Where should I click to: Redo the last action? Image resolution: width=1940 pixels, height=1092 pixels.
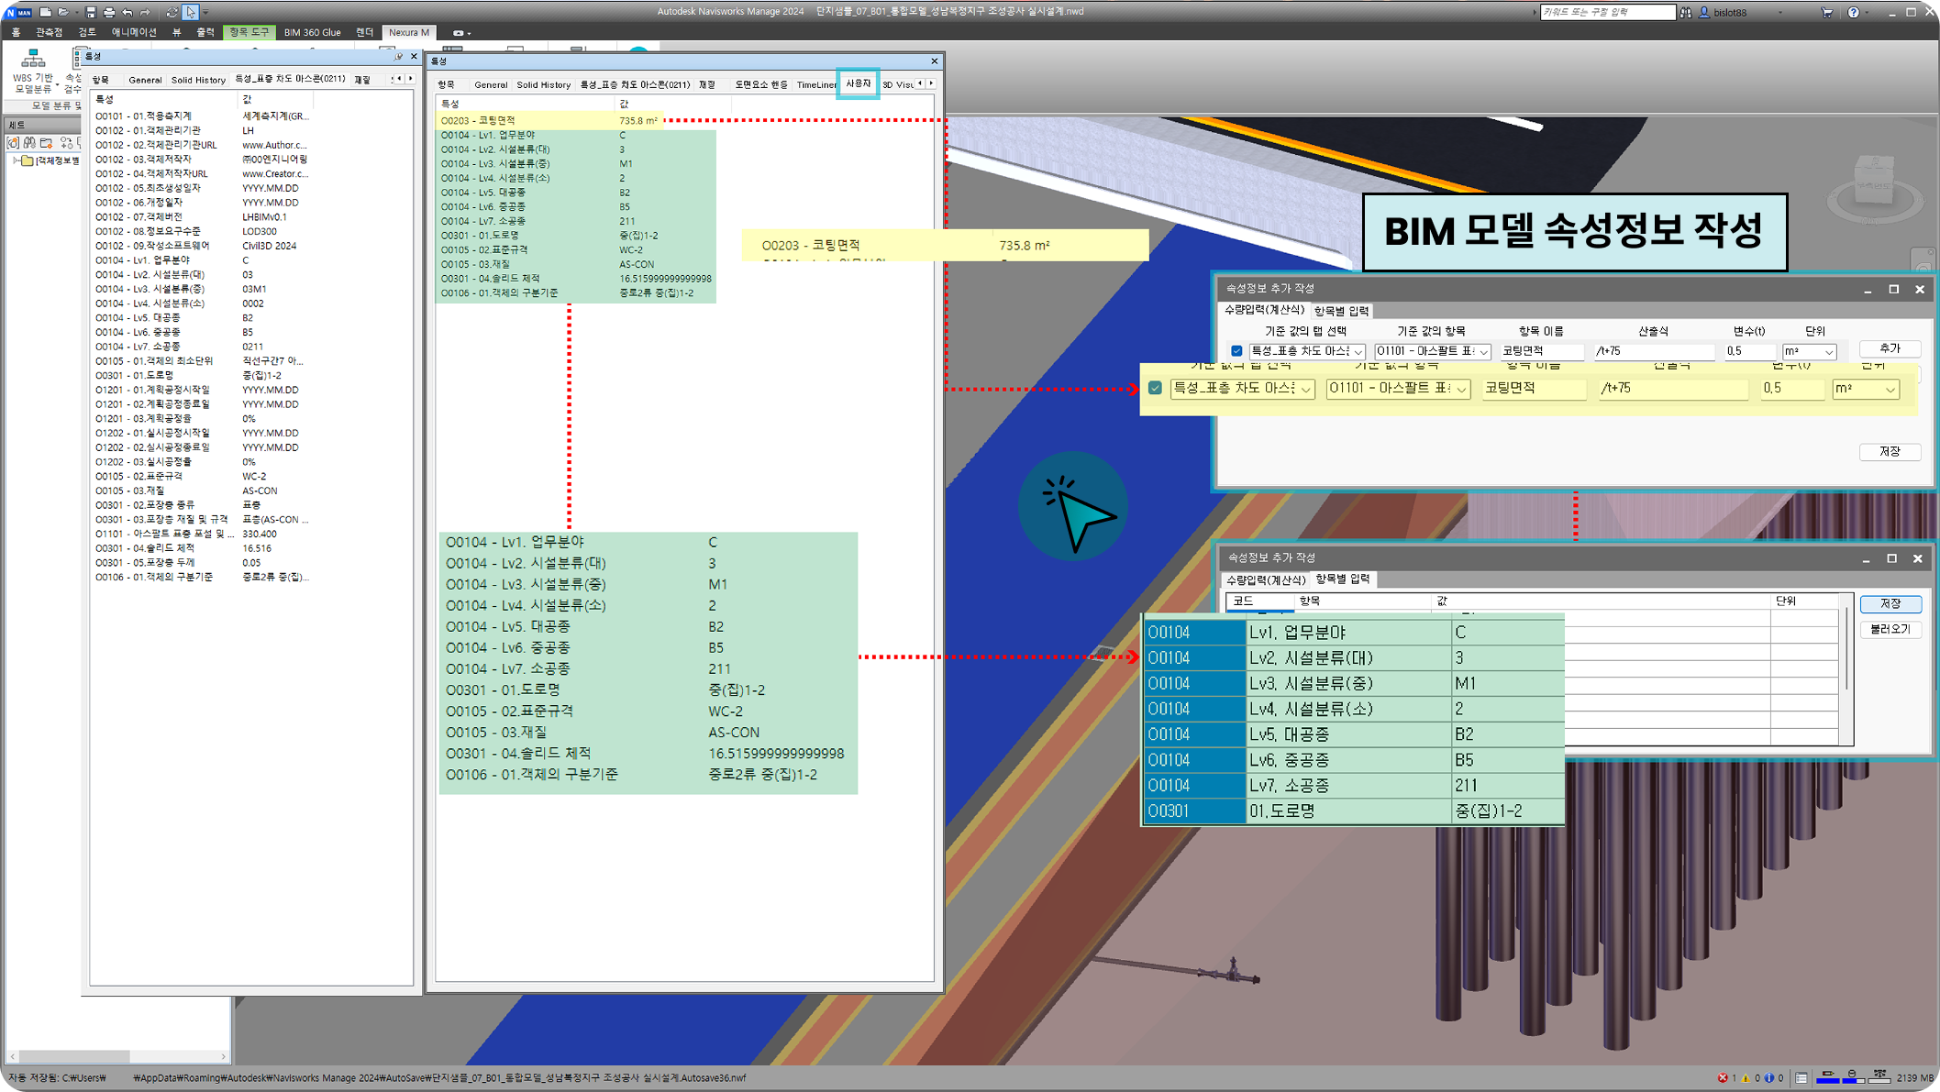tap(145, 12)
